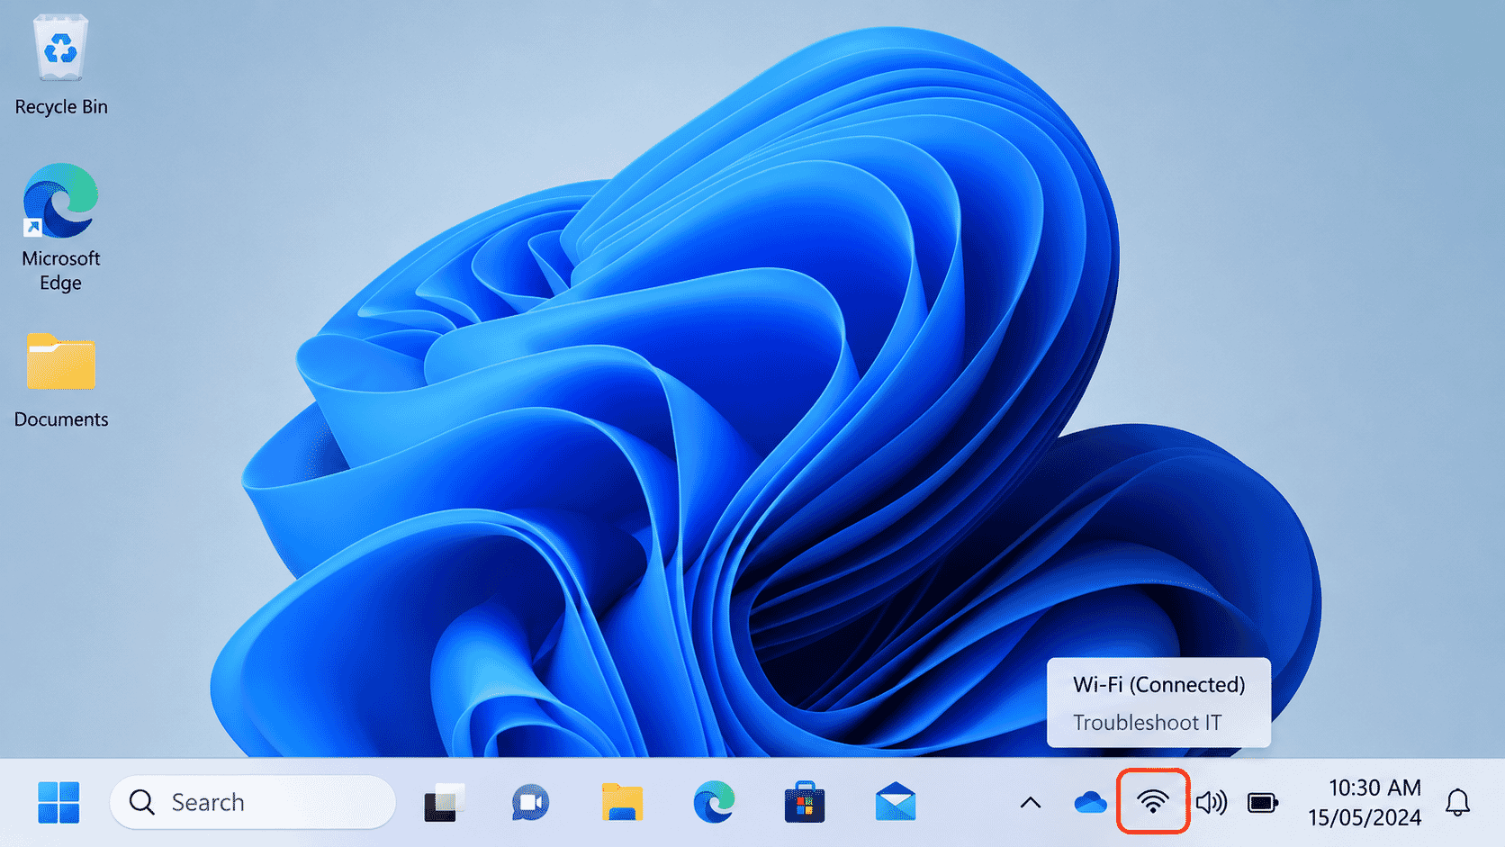This screenshot has height=847, width=1505.
Task: Expand the hidden system tray icons
Action: [1031, 803]
